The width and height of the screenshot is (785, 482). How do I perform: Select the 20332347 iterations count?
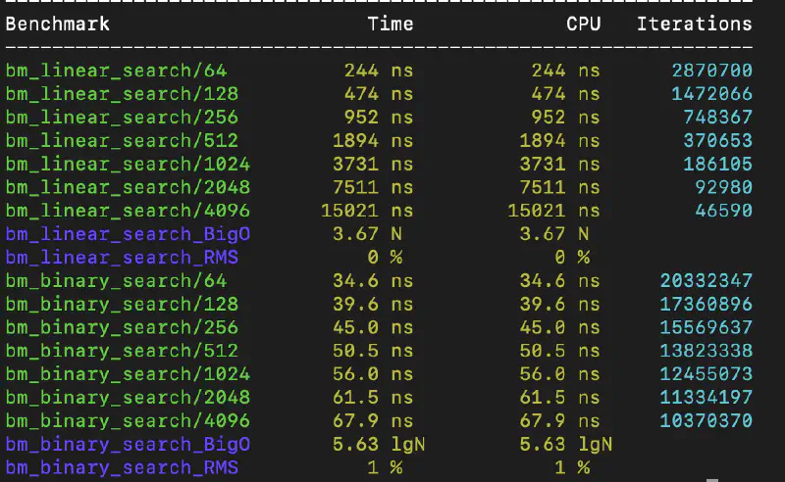click(706, 281)
